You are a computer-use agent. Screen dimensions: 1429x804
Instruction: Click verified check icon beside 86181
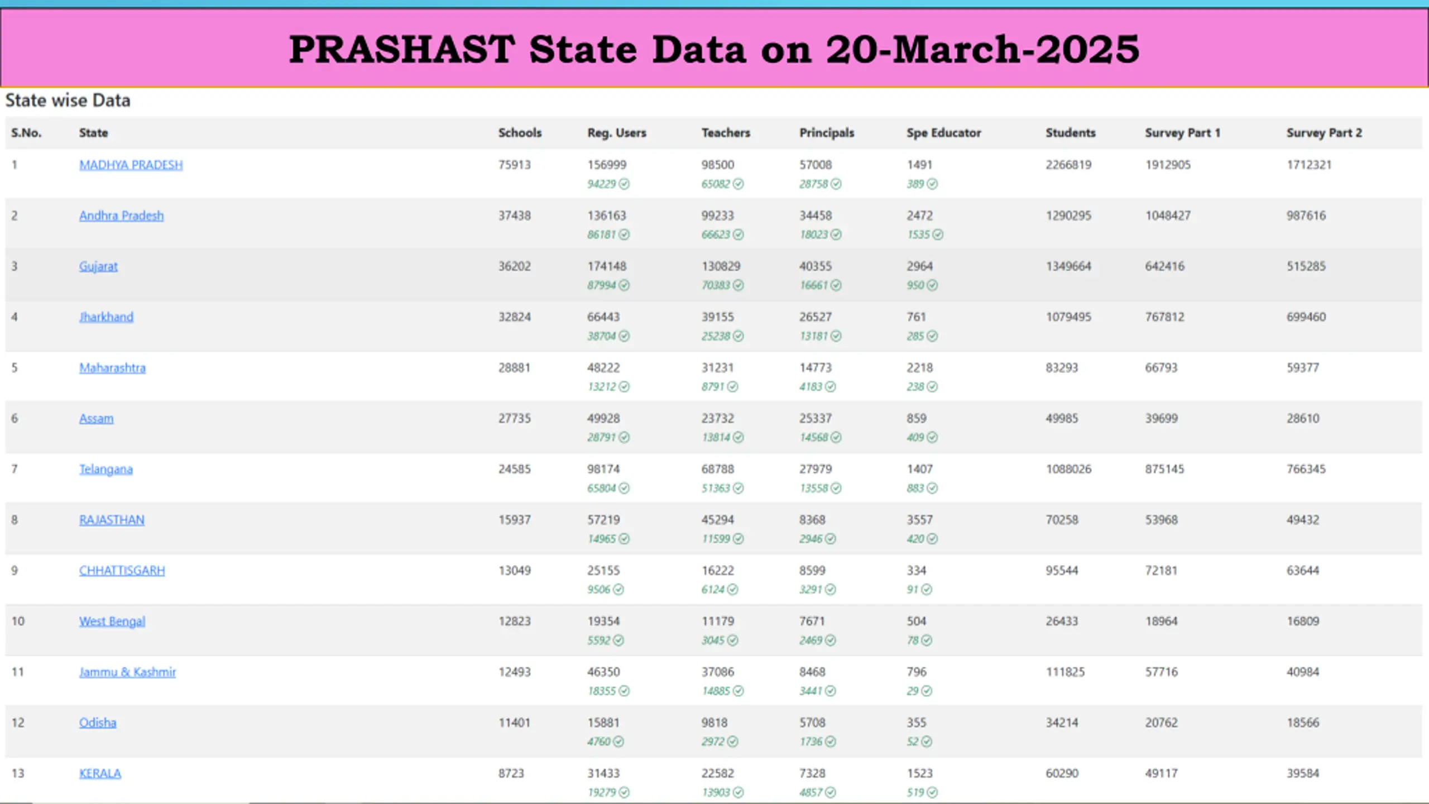tap(624, 234)
